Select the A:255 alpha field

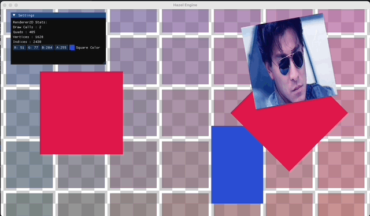click(x=61, y=47)
